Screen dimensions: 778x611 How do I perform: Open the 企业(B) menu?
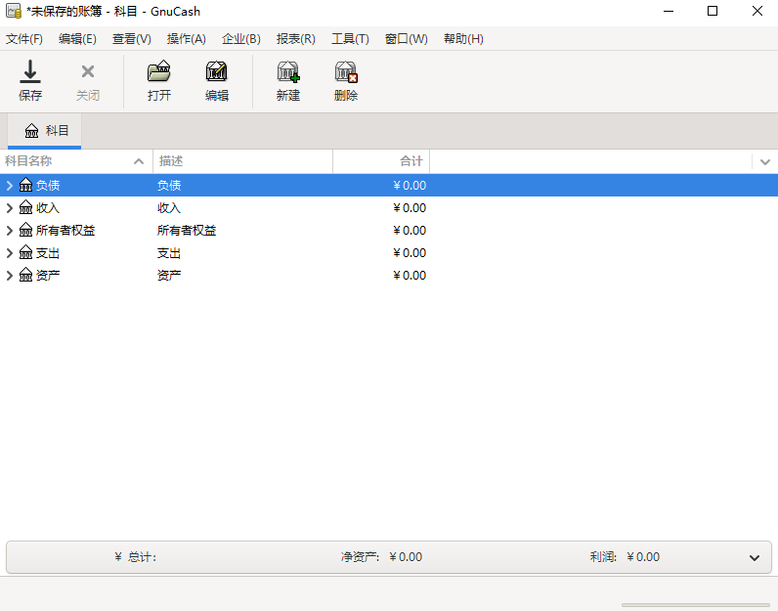[x=241, y=39]
